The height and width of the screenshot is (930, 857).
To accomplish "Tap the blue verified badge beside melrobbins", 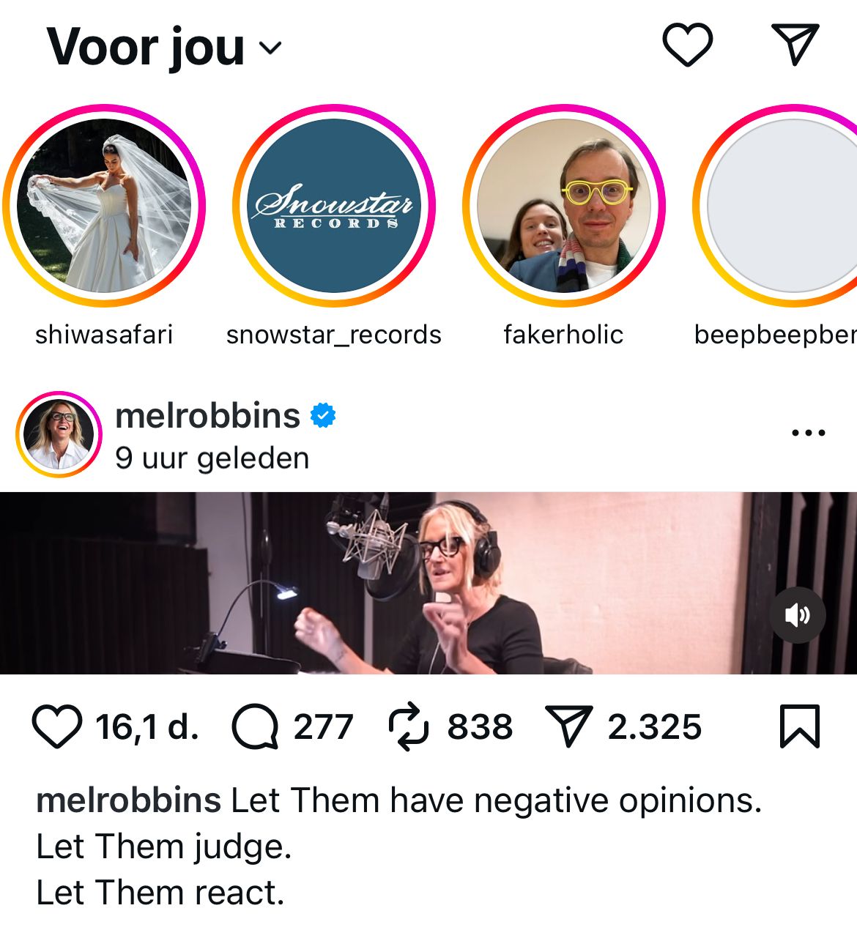I will point(323,415).
